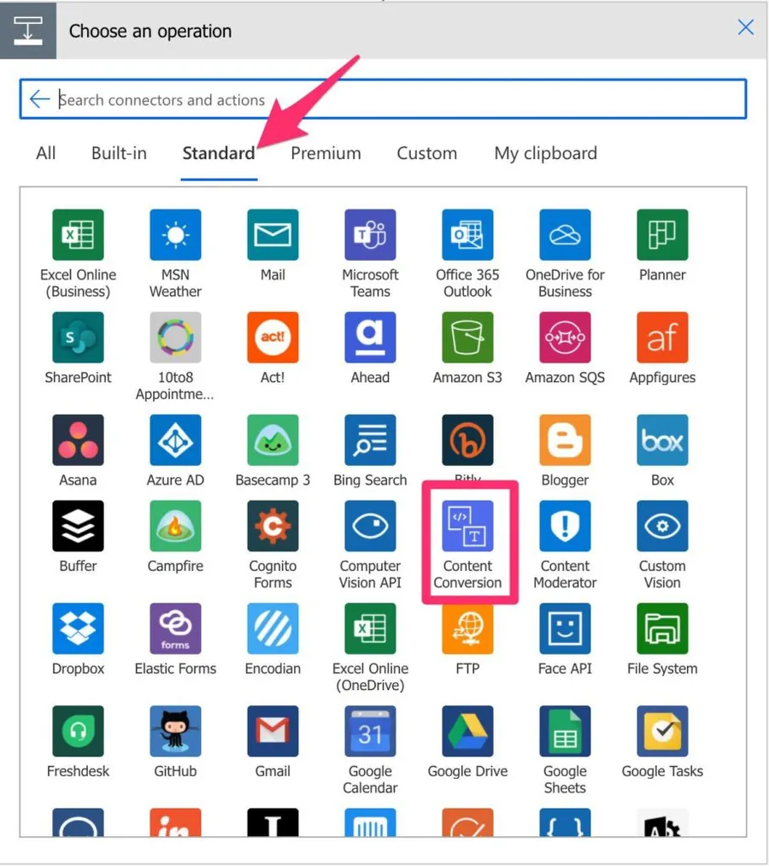
Task: Select the GitHub connector icon
Action: (175, 732)
